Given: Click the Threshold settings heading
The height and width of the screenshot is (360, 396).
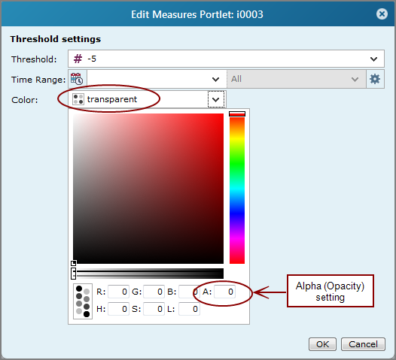Looking at the screenshot, I should (55, 39).
